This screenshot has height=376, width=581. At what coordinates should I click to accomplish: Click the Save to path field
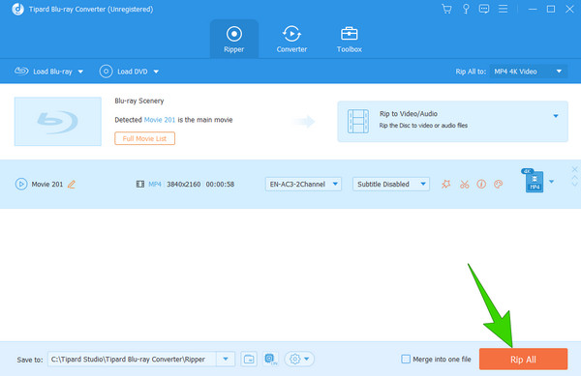pos(133,359)
